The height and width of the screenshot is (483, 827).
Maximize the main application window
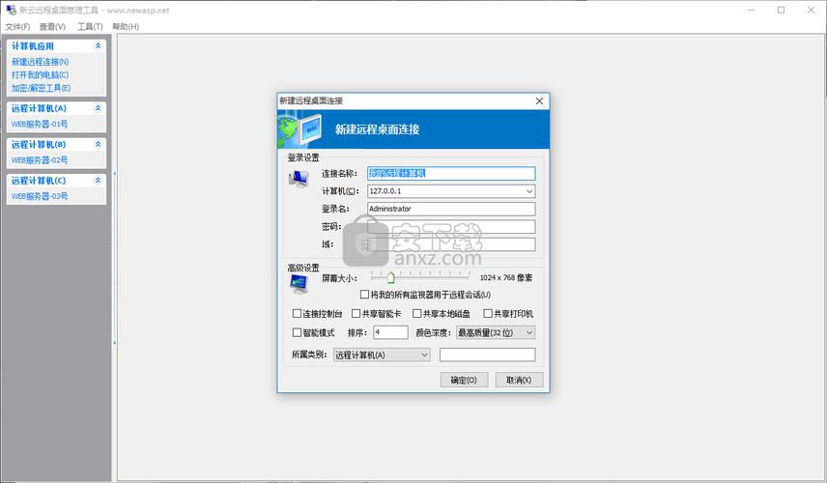pyautogui.click(x=782, y=10)
